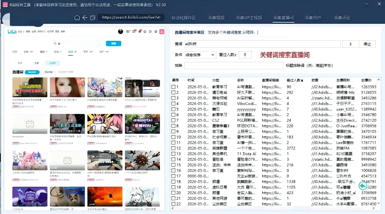Select the checkbox of row 5

(174, 109)
